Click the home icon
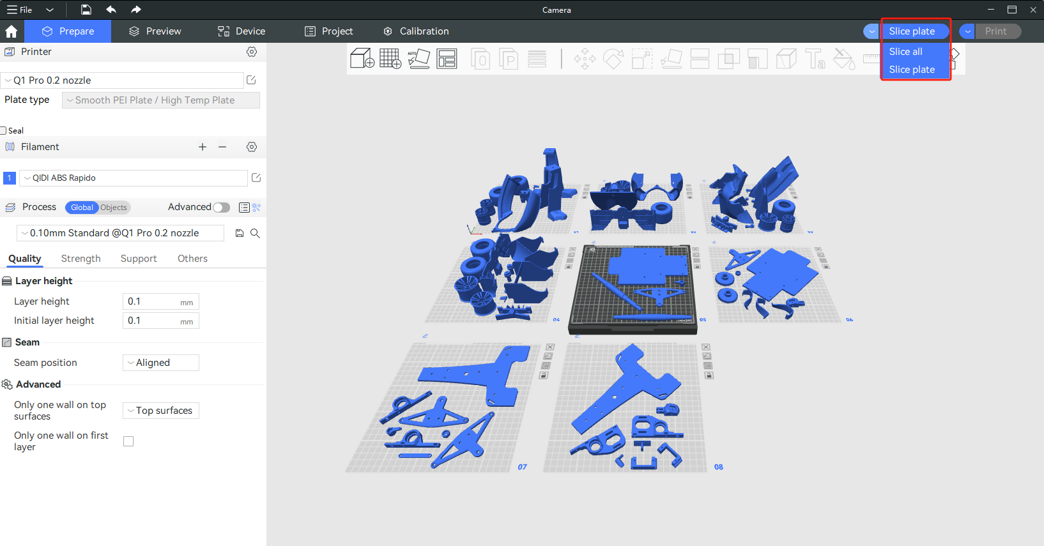Image resolution: width=1044 pixels, height=546 pixels. pyautogui.click(x=12, y=31)
